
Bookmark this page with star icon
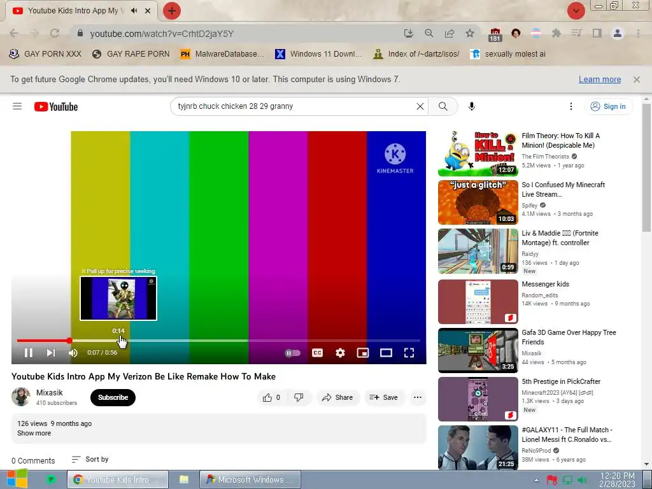pos(470,33)
